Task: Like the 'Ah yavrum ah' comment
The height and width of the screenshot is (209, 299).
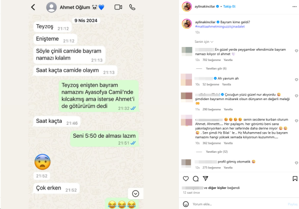Action: coord(296,80)
